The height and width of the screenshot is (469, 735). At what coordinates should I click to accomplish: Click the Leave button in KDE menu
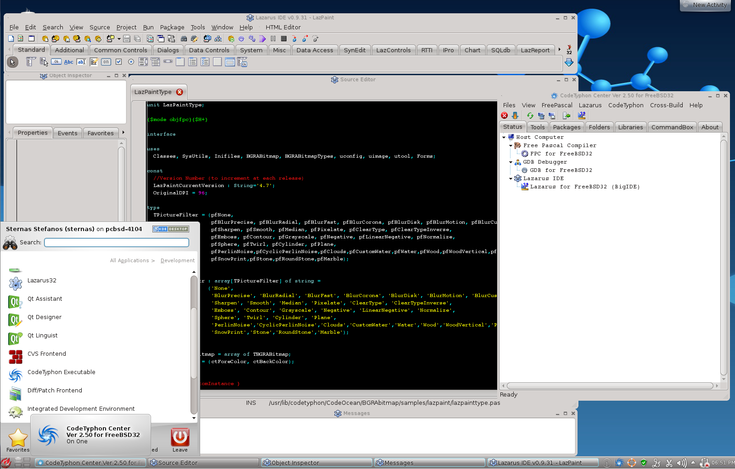tap(180, 440)
